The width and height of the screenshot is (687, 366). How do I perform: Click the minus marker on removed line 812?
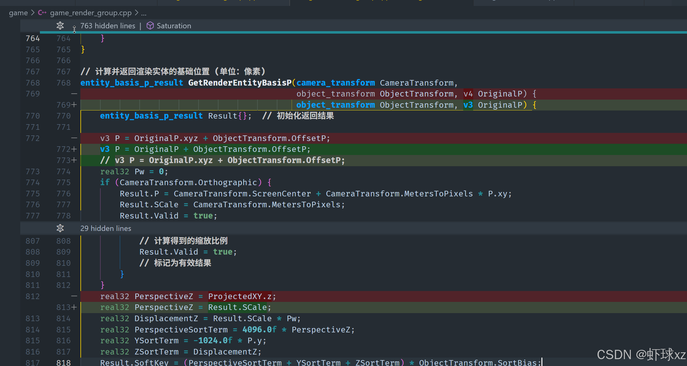click(74, 296)
